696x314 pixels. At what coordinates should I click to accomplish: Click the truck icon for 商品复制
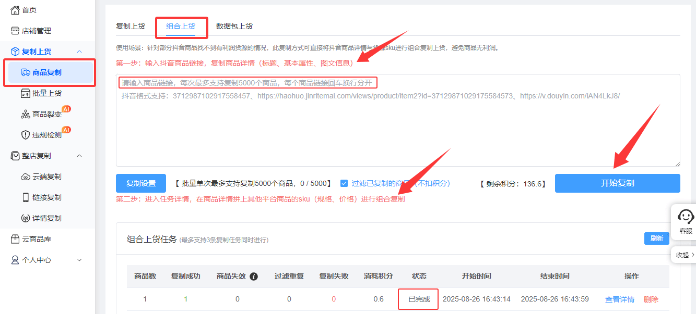26,72
